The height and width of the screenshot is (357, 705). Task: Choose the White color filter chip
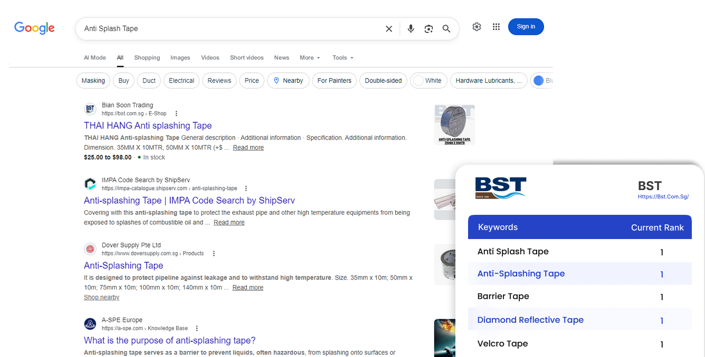point(428,81)
